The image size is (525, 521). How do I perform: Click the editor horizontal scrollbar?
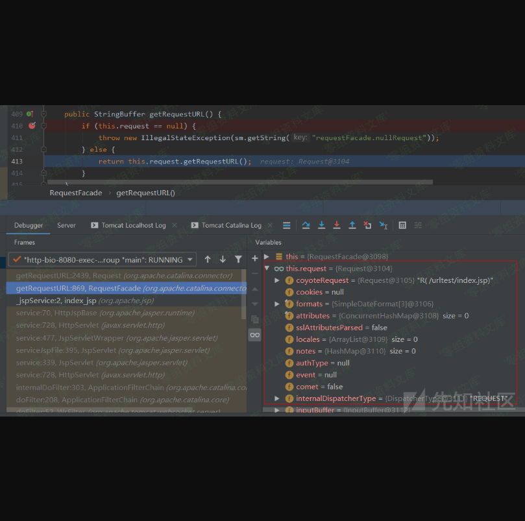240,182
